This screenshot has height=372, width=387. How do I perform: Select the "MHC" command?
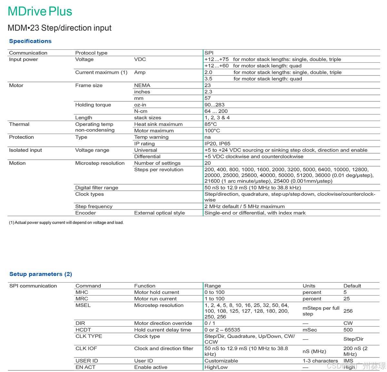82,292
